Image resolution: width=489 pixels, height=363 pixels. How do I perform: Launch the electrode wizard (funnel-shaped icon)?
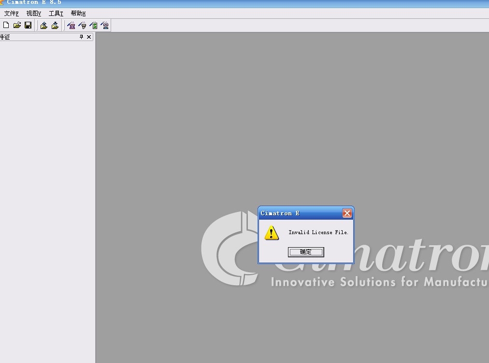point(82,26)
